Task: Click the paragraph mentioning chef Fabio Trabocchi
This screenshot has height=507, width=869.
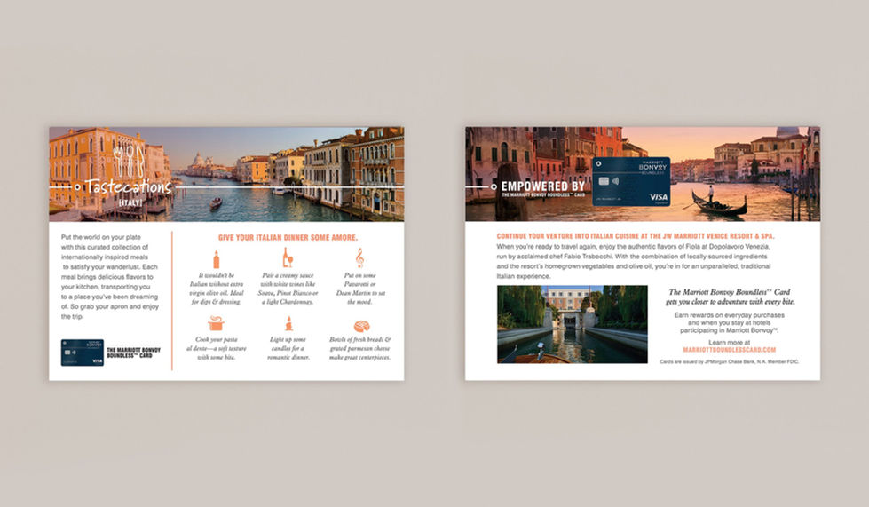Action: click(x=634, y=261)
